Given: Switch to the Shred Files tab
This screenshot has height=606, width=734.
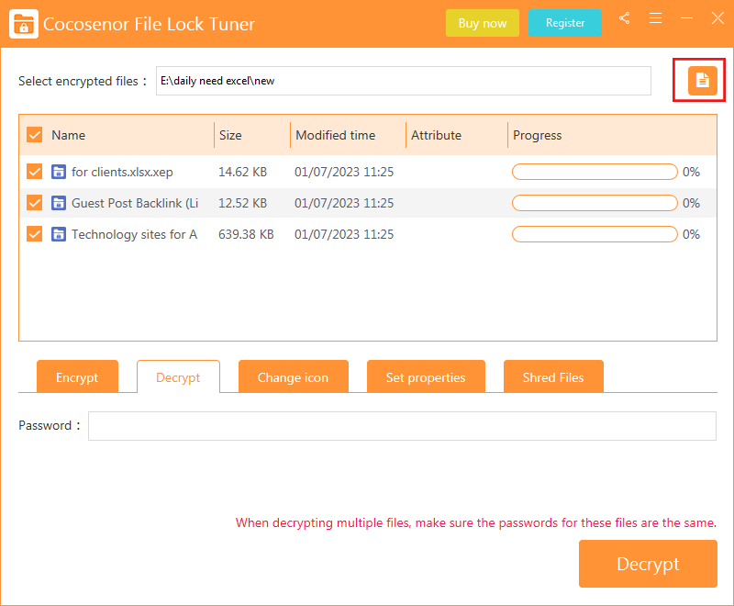Looking at the screenshot, I should point(553,376).
